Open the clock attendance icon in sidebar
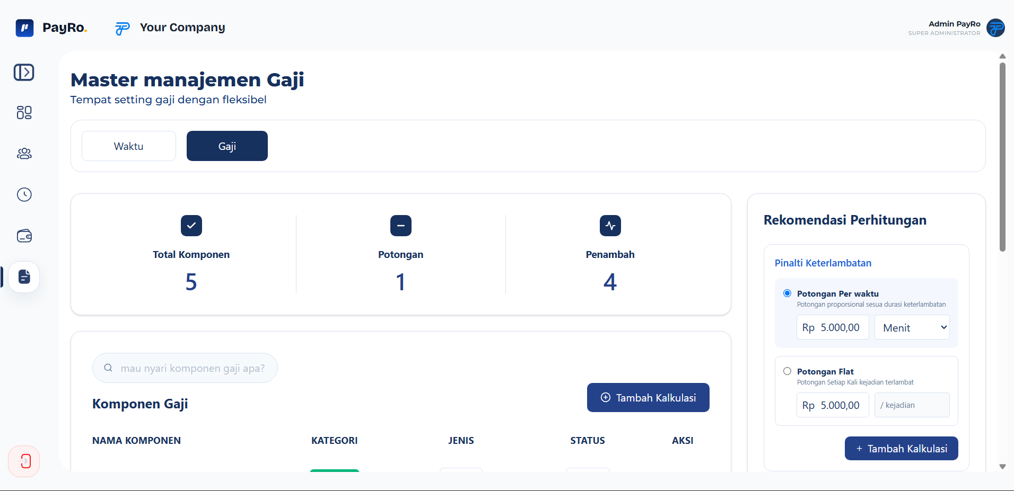The width and height of the screenshot is (1014, 491). coord(24,194)
